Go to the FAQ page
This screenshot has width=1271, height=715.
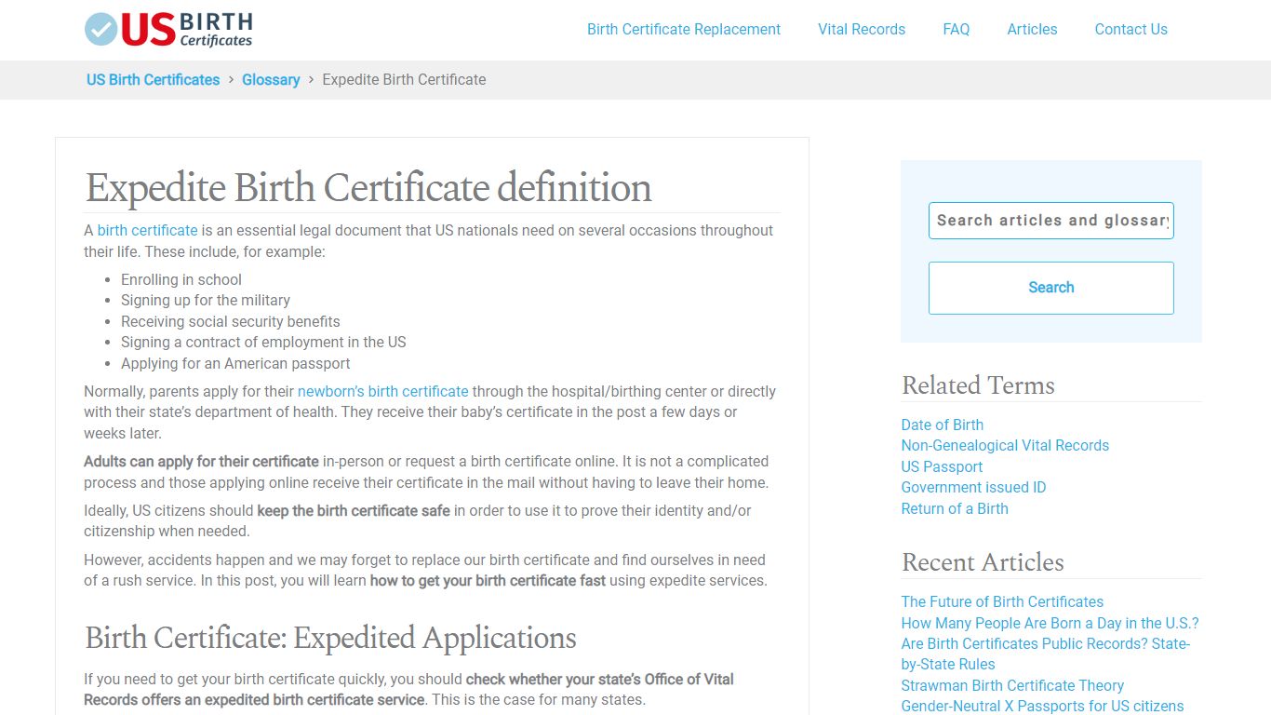coord(957,30)
